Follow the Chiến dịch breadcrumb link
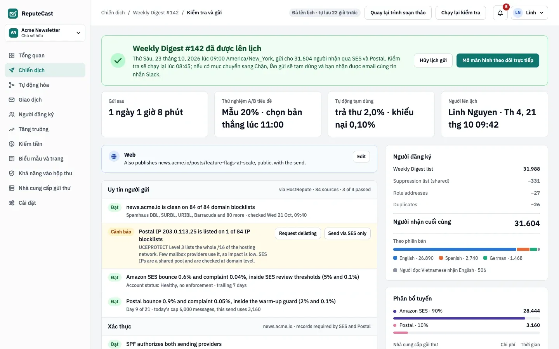 coord(113,13)
